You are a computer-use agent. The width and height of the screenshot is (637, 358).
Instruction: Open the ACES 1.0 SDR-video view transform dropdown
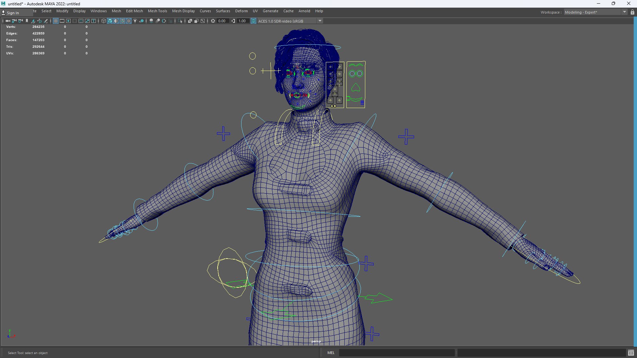click(320, 21)
